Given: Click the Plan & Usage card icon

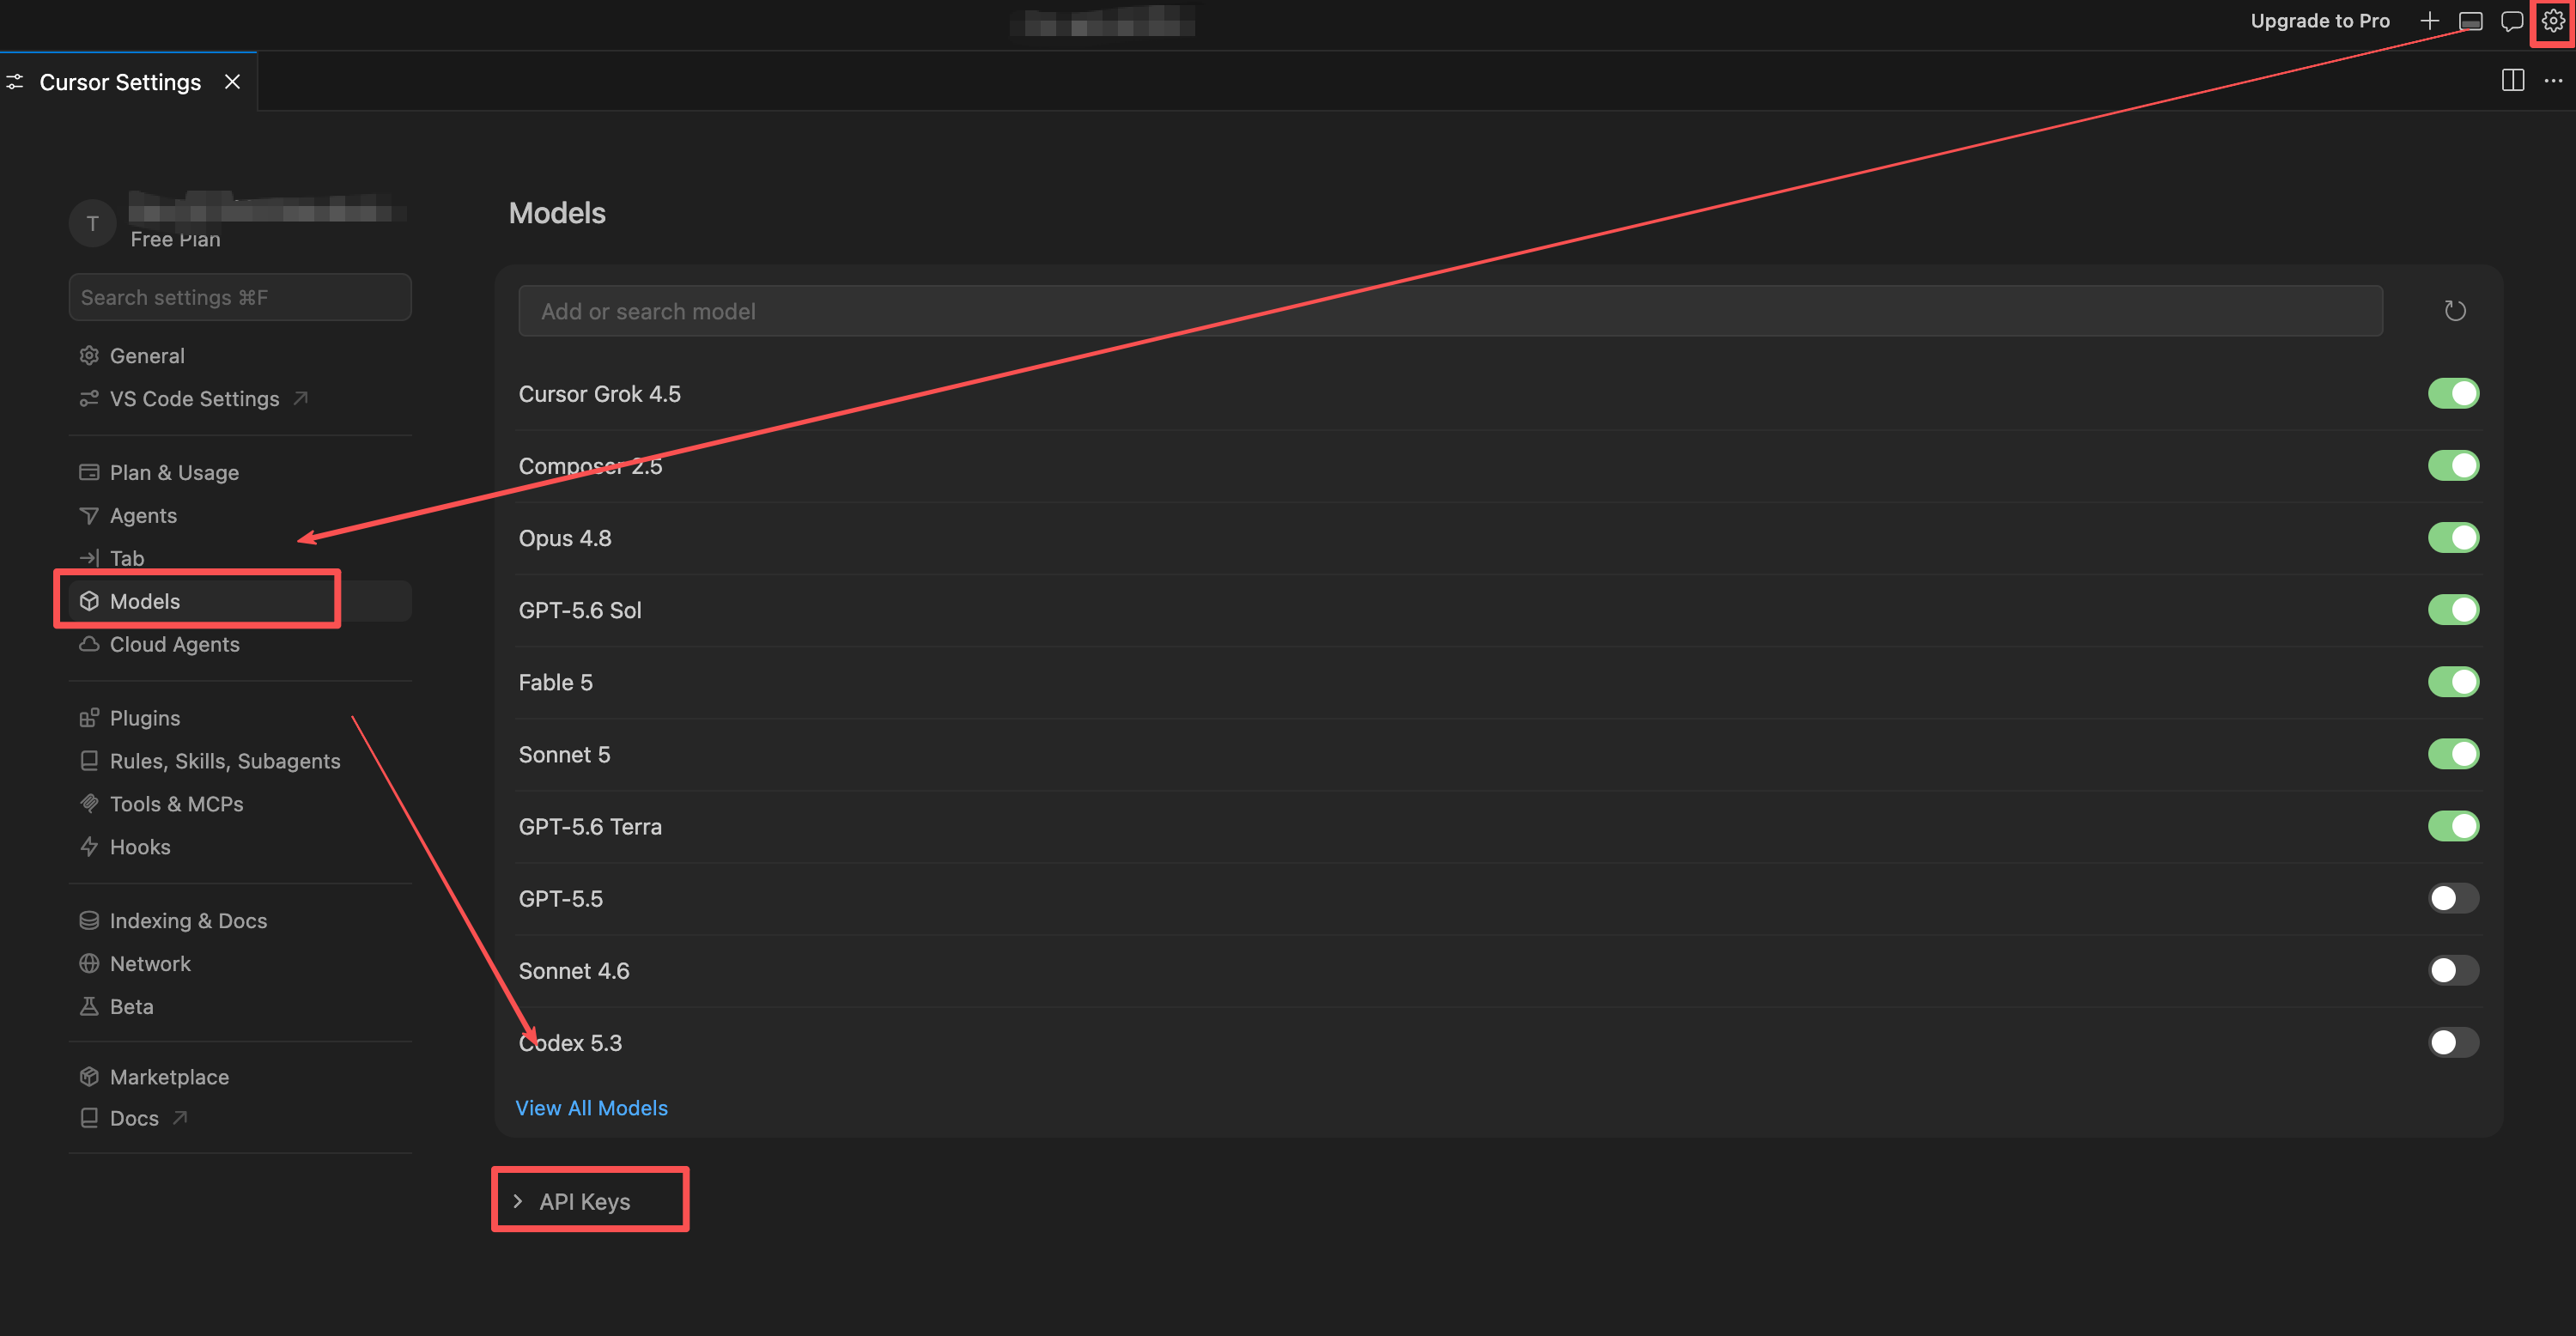Looking at the screenshot, I should [89, 473].
